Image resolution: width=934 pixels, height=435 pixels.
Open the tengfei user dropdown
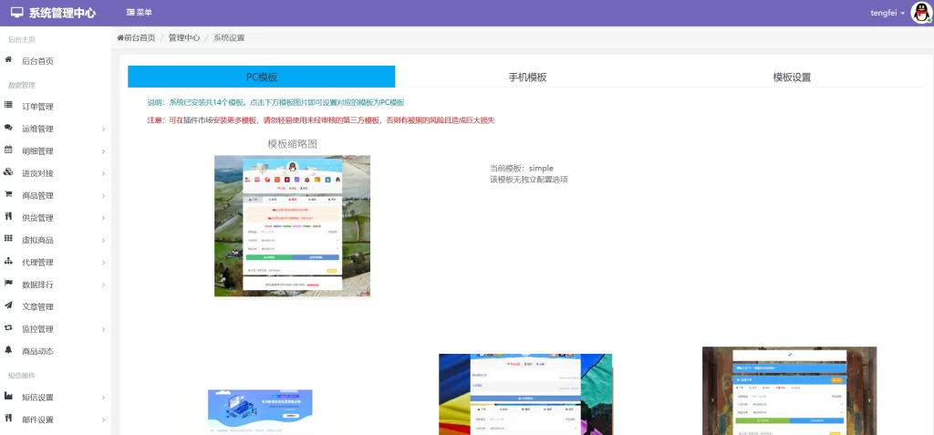(887, 13)
